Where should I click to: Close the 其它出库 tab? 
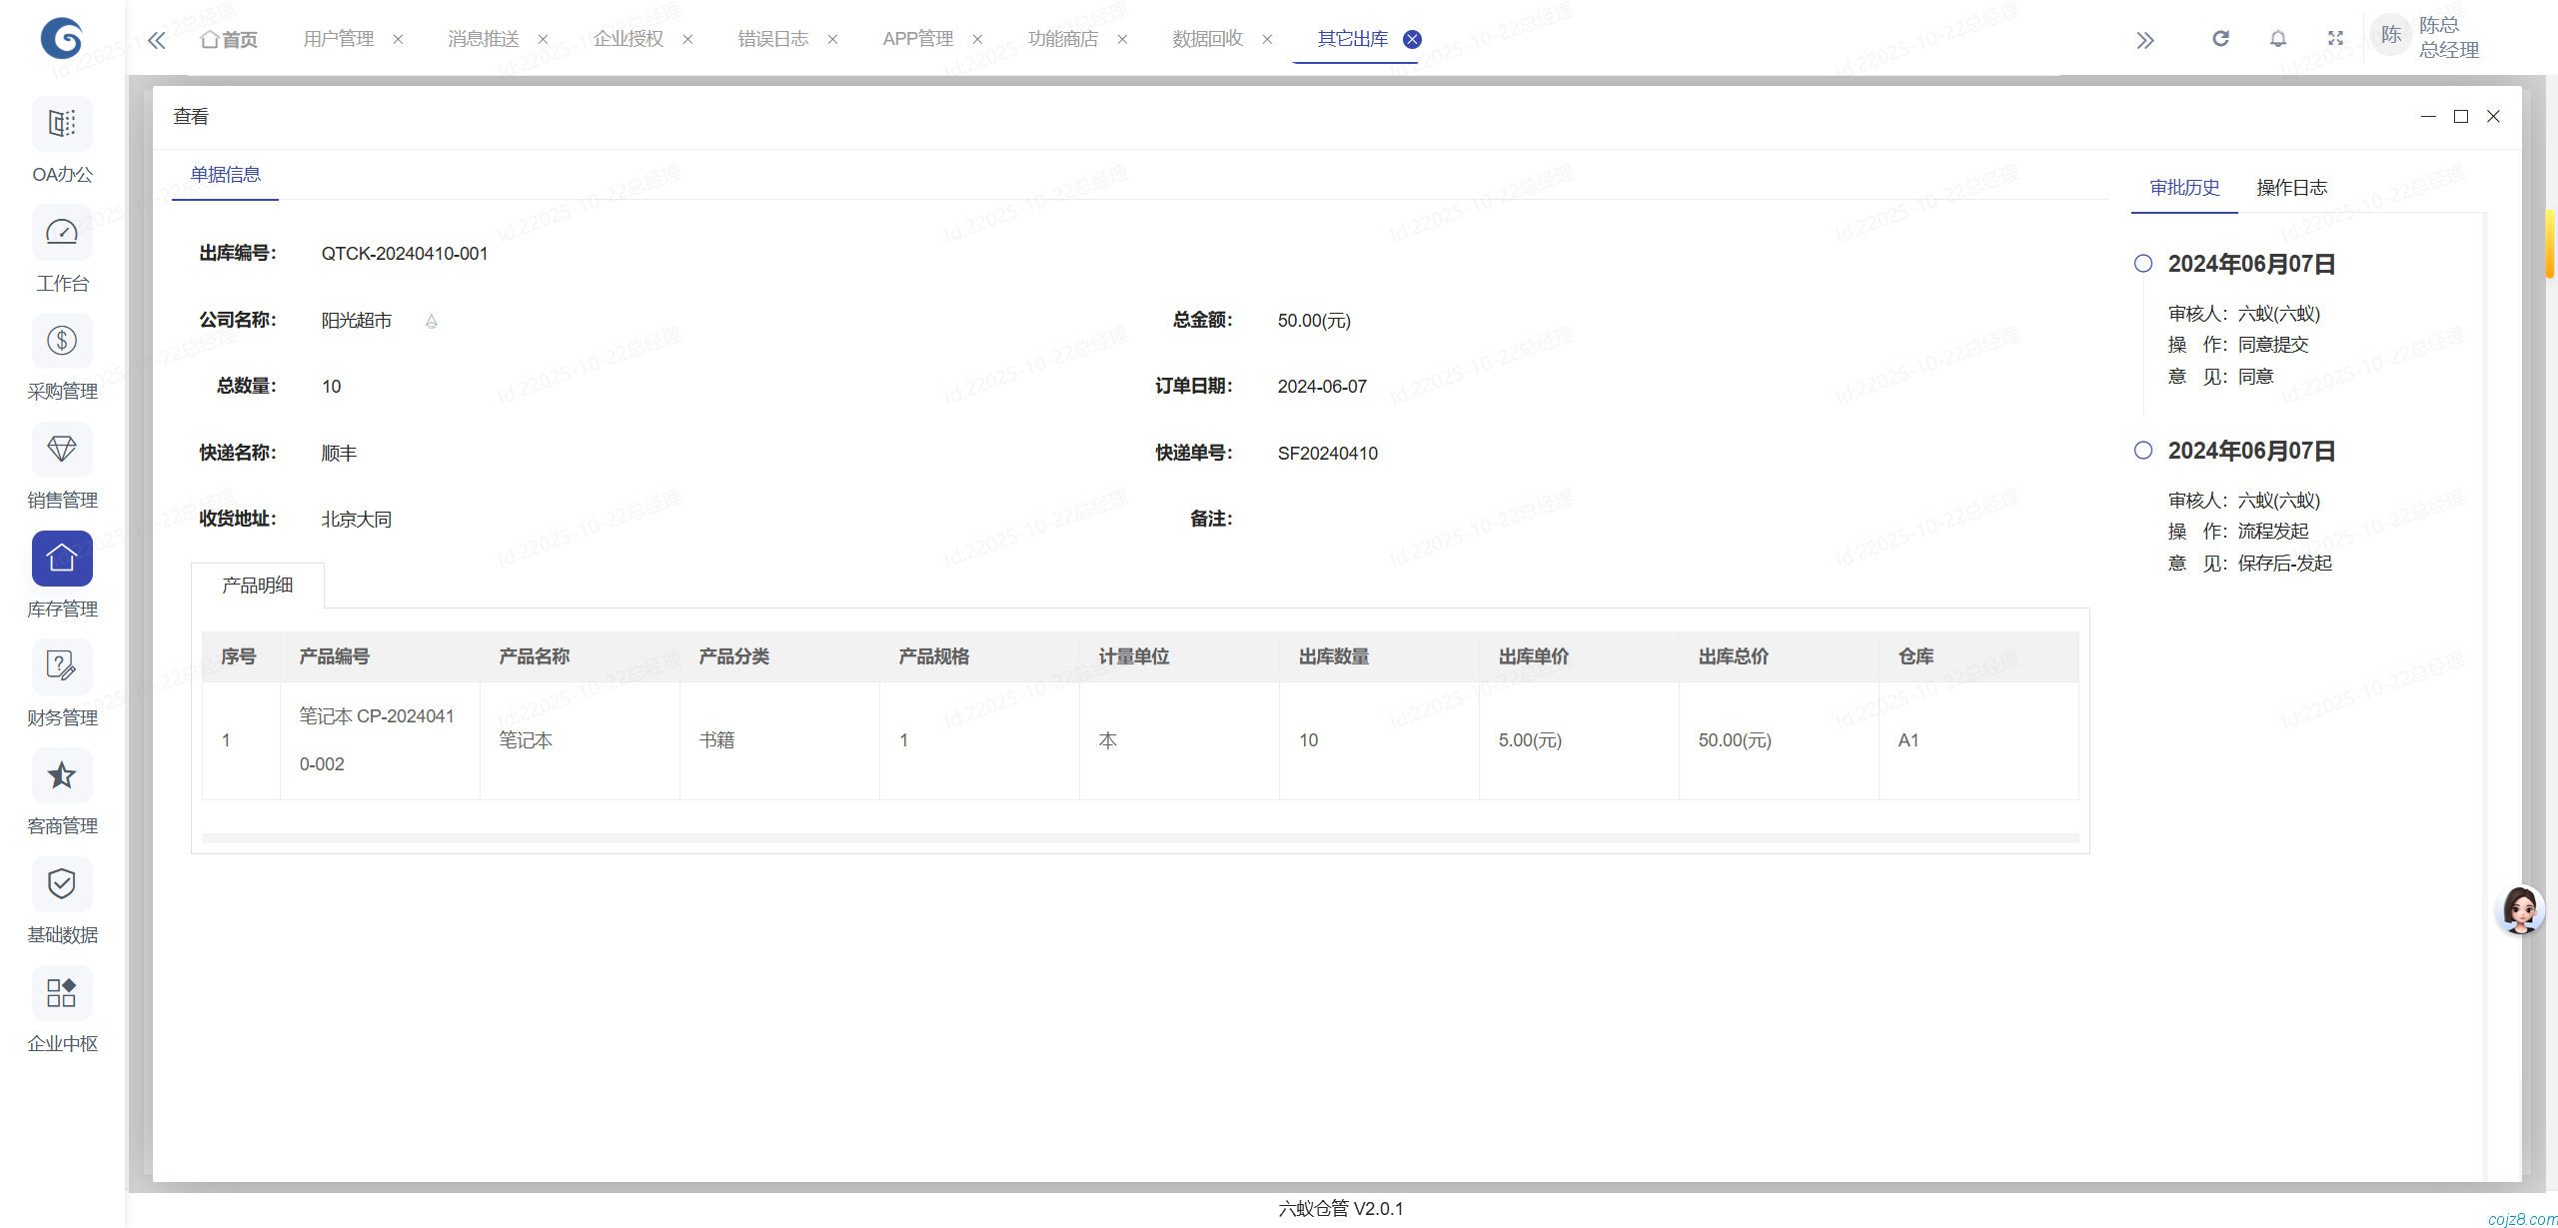coord(1411,39)
